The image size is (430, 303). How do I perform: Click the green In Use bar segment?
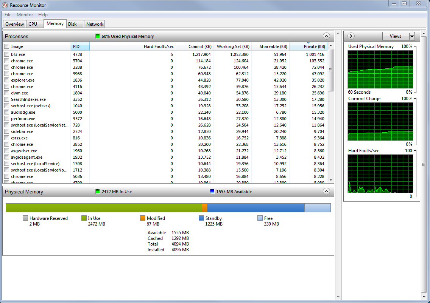(x=104, y=208)
